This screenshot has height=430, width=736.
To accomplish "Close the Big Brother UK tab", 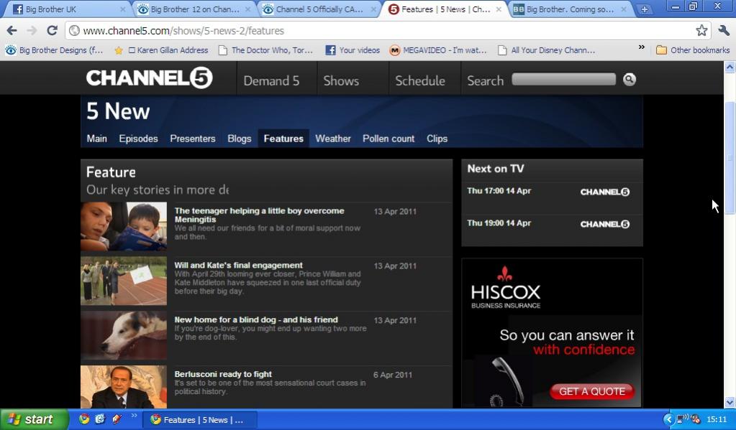I will tap(122, 9).
